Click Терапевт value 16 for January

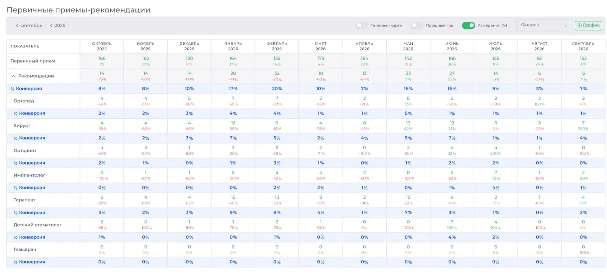pos(233,197)
